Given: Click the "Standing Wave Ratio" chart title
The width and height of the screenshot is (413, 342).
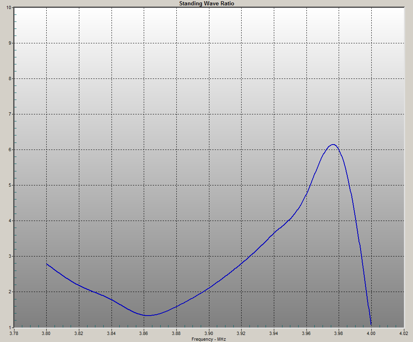Looking at the screenshot, I should tap(206, 3).
